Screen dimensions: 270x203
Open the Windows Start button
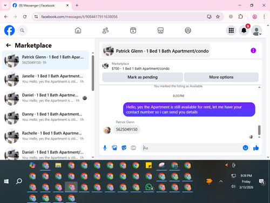(x=6, y=181)
